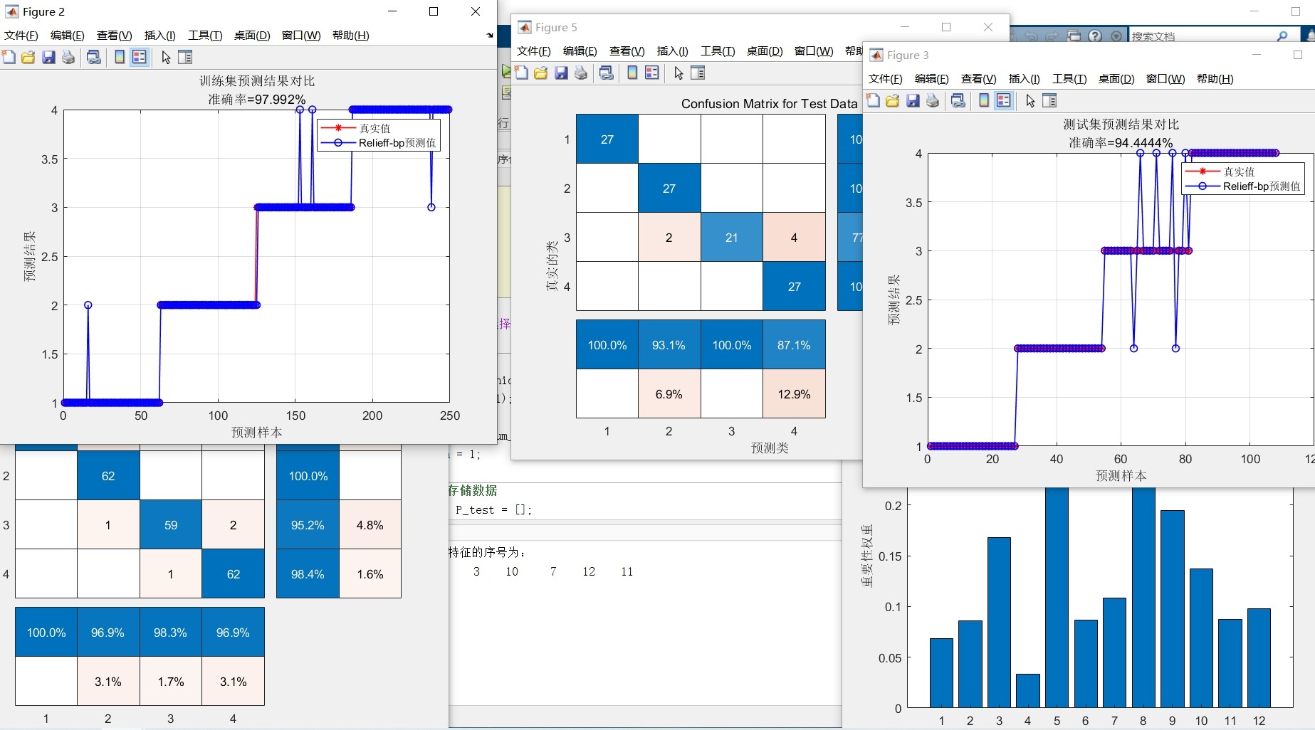Screen dimensions: 1315x730
Task: Save figure icon in Figure 5 window
Action: tap(561, 73)
